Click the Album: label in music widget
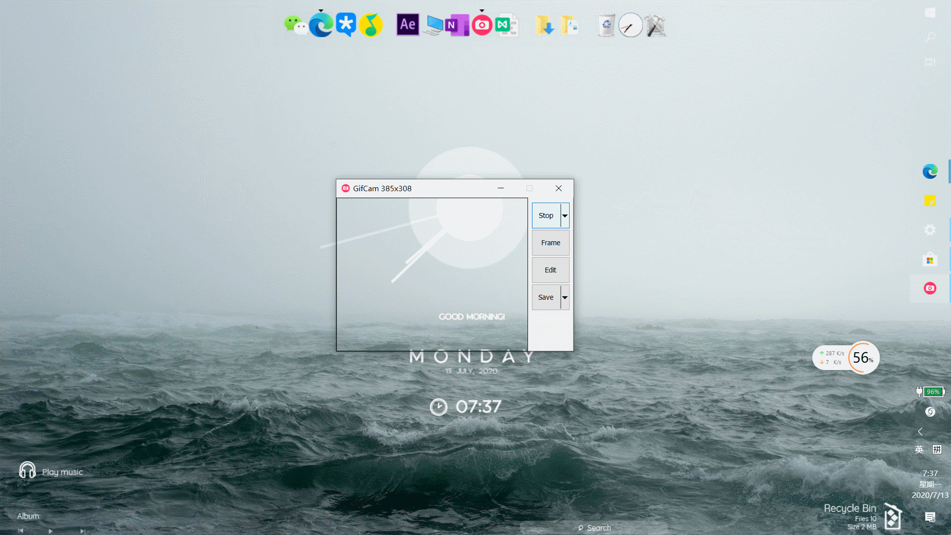Image resolution: width=951 pixels, height=535 pixels. tap(29, 516)
